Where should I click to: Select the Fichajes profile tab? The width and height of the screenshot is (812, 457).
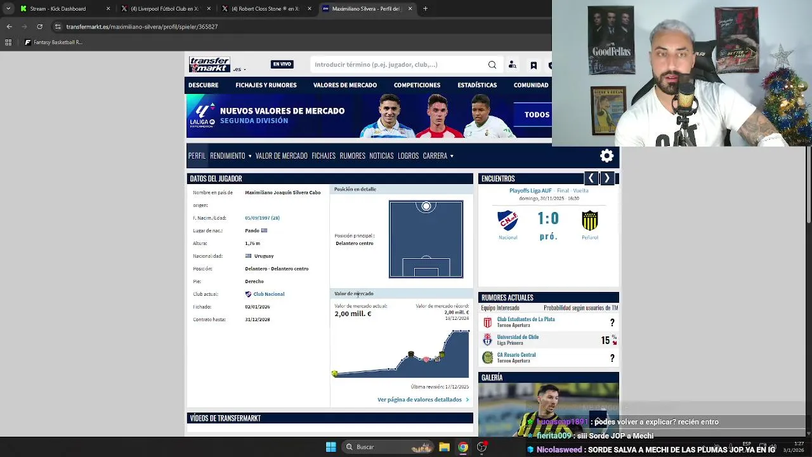(324, 156)
